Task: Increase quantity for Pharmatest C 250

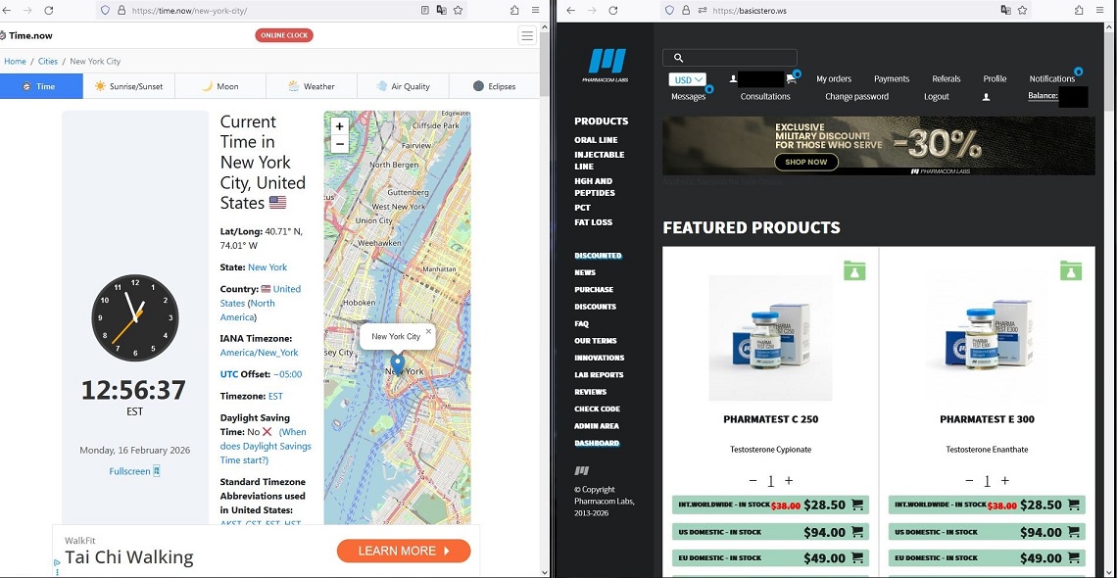Action: 789,481
